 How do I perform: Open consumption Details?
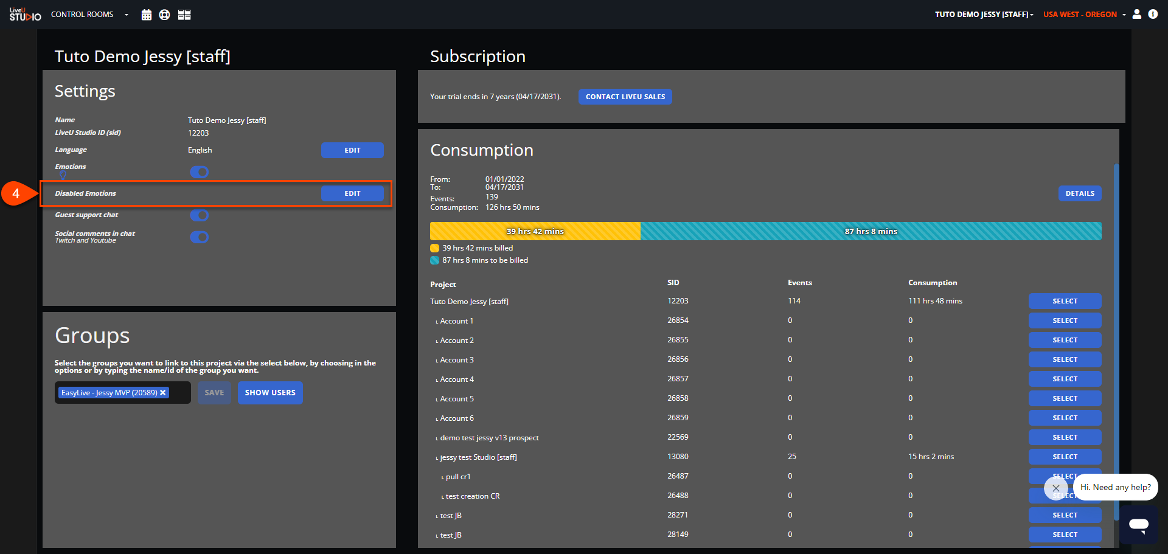click(1080, 193)
